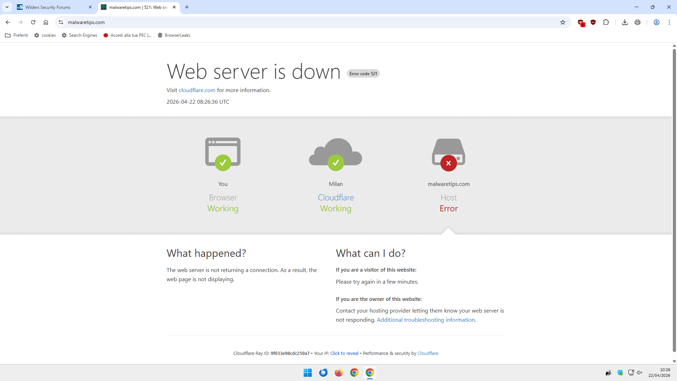Viewport: 677px width, 381px height.
Task: Go back to the previous page
Action: [x=8, y=22]
